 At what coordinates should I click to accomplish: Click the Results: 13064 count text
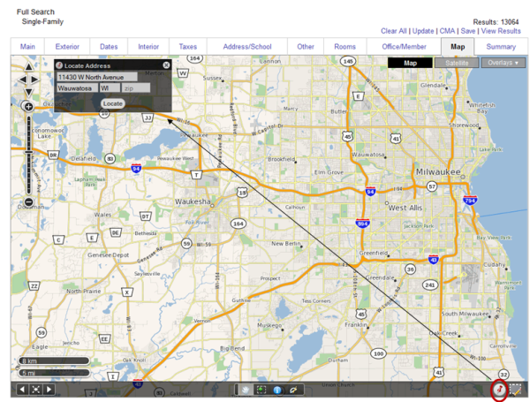click(x=496, y=22)
